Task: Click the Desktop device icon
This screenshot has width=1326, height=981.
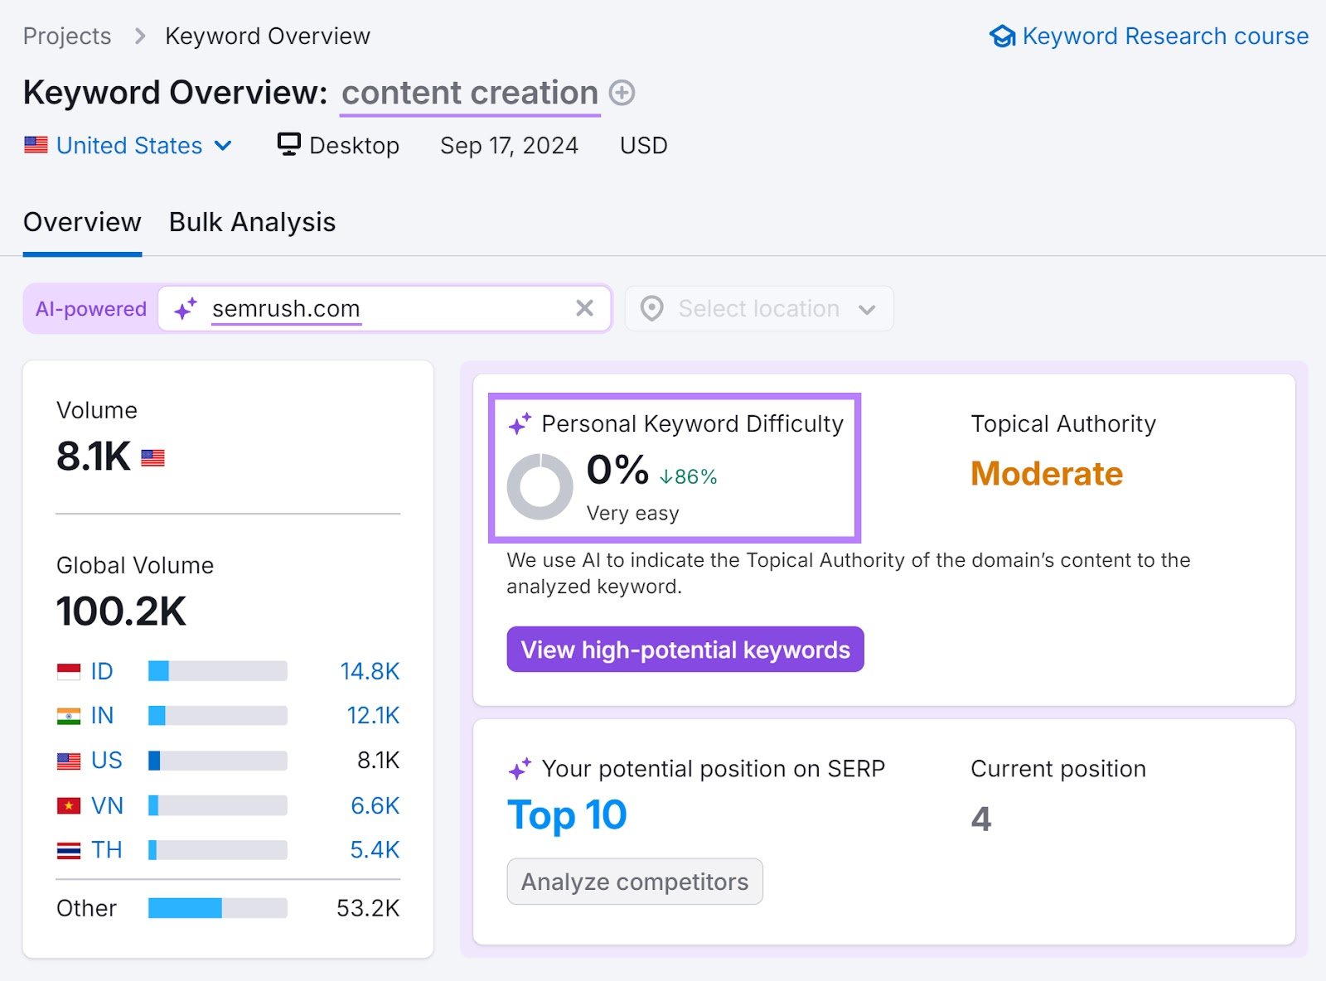Action: (x=288, y=143)
